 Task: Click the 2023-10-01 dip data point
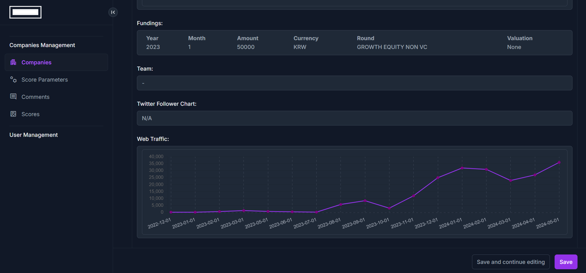click(x=389, y=208)
